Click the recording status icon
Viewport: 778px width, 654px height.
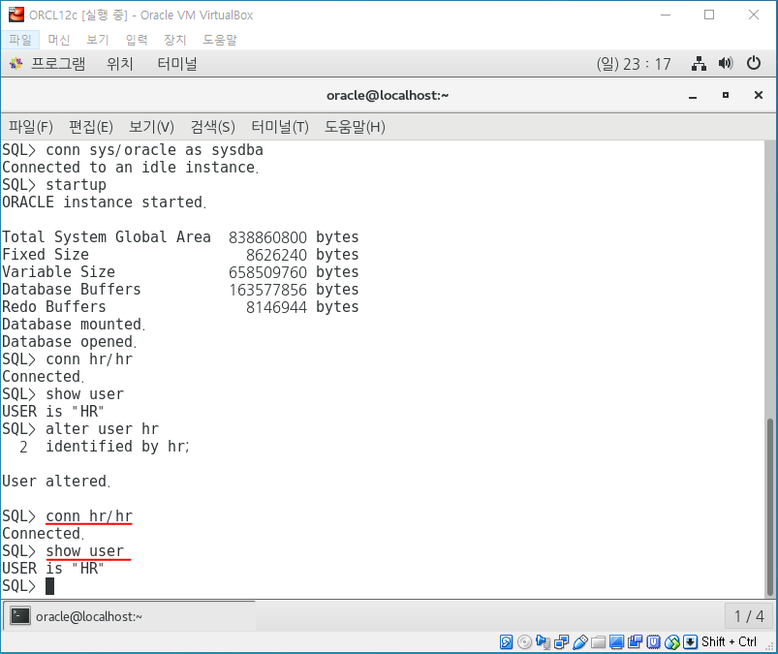pos(635,641)
